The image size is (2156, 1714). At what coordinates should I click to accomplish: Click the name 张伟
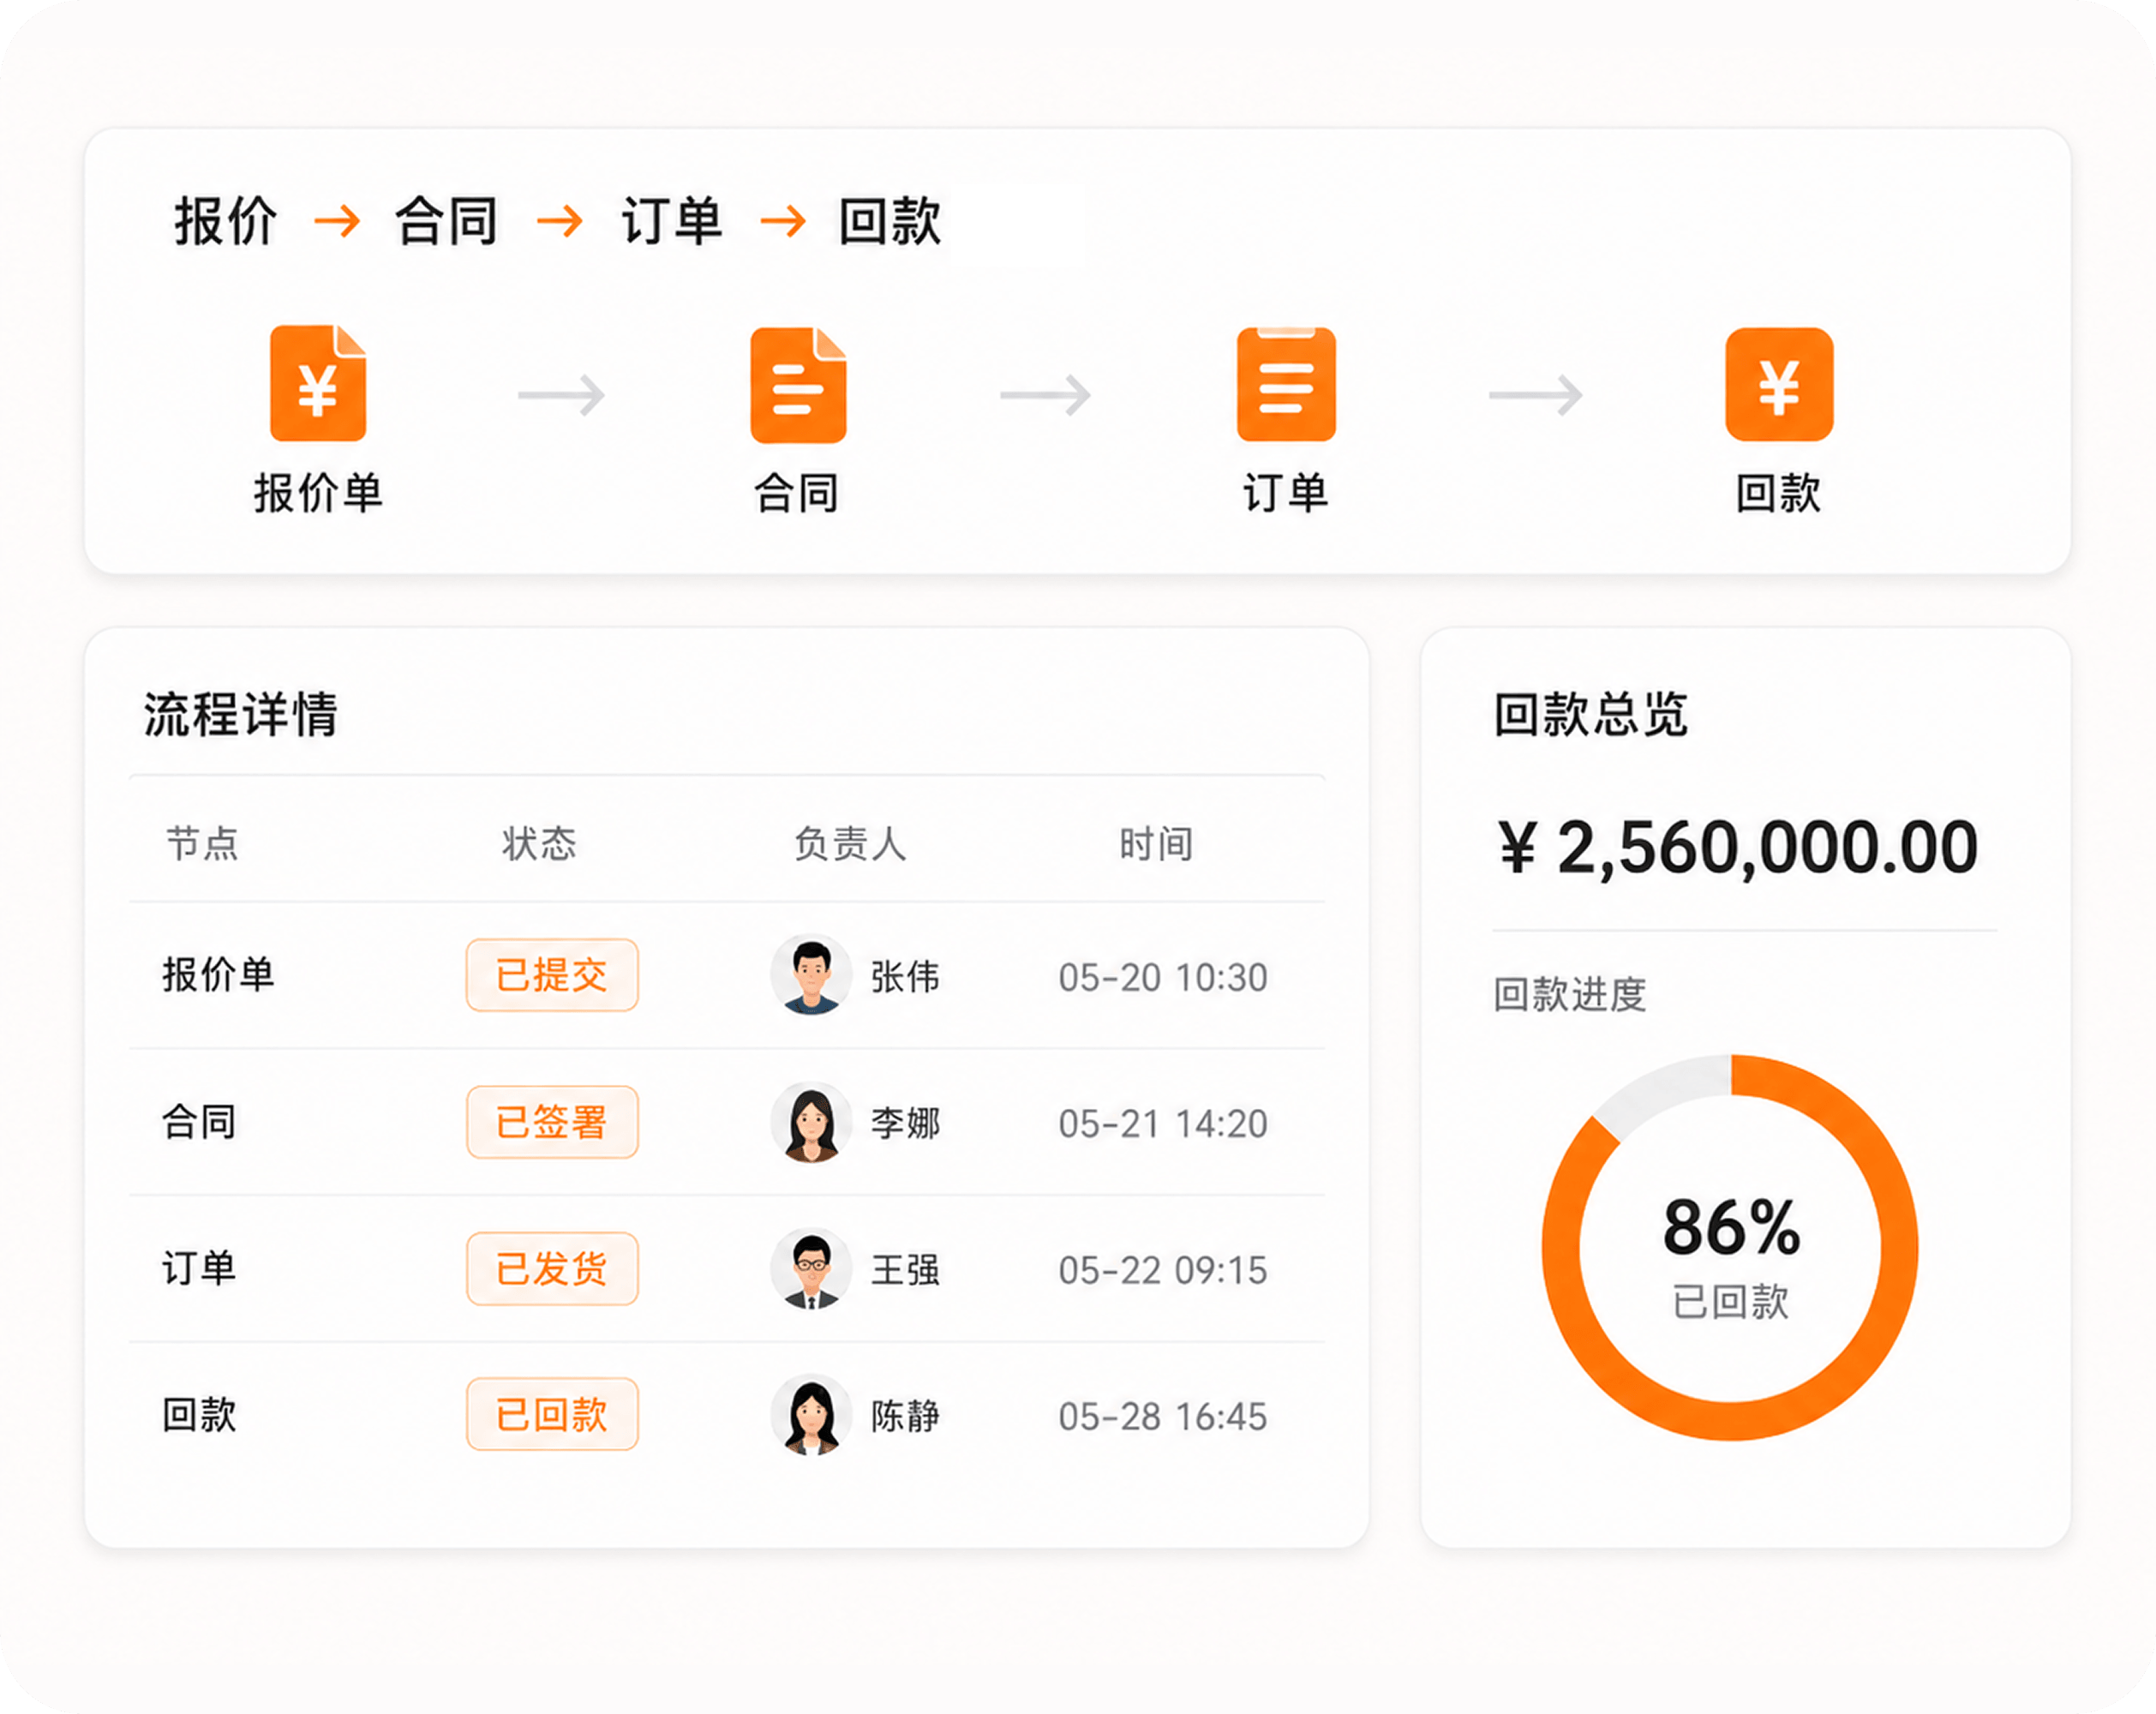(905, 977)
